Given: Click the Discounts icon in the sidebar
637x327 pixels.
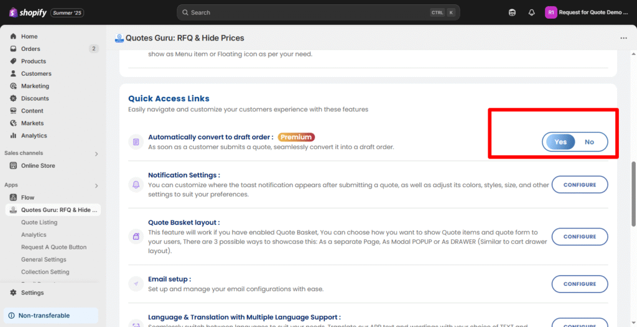Looking at the screenshot, I should (x=14, y=98).
